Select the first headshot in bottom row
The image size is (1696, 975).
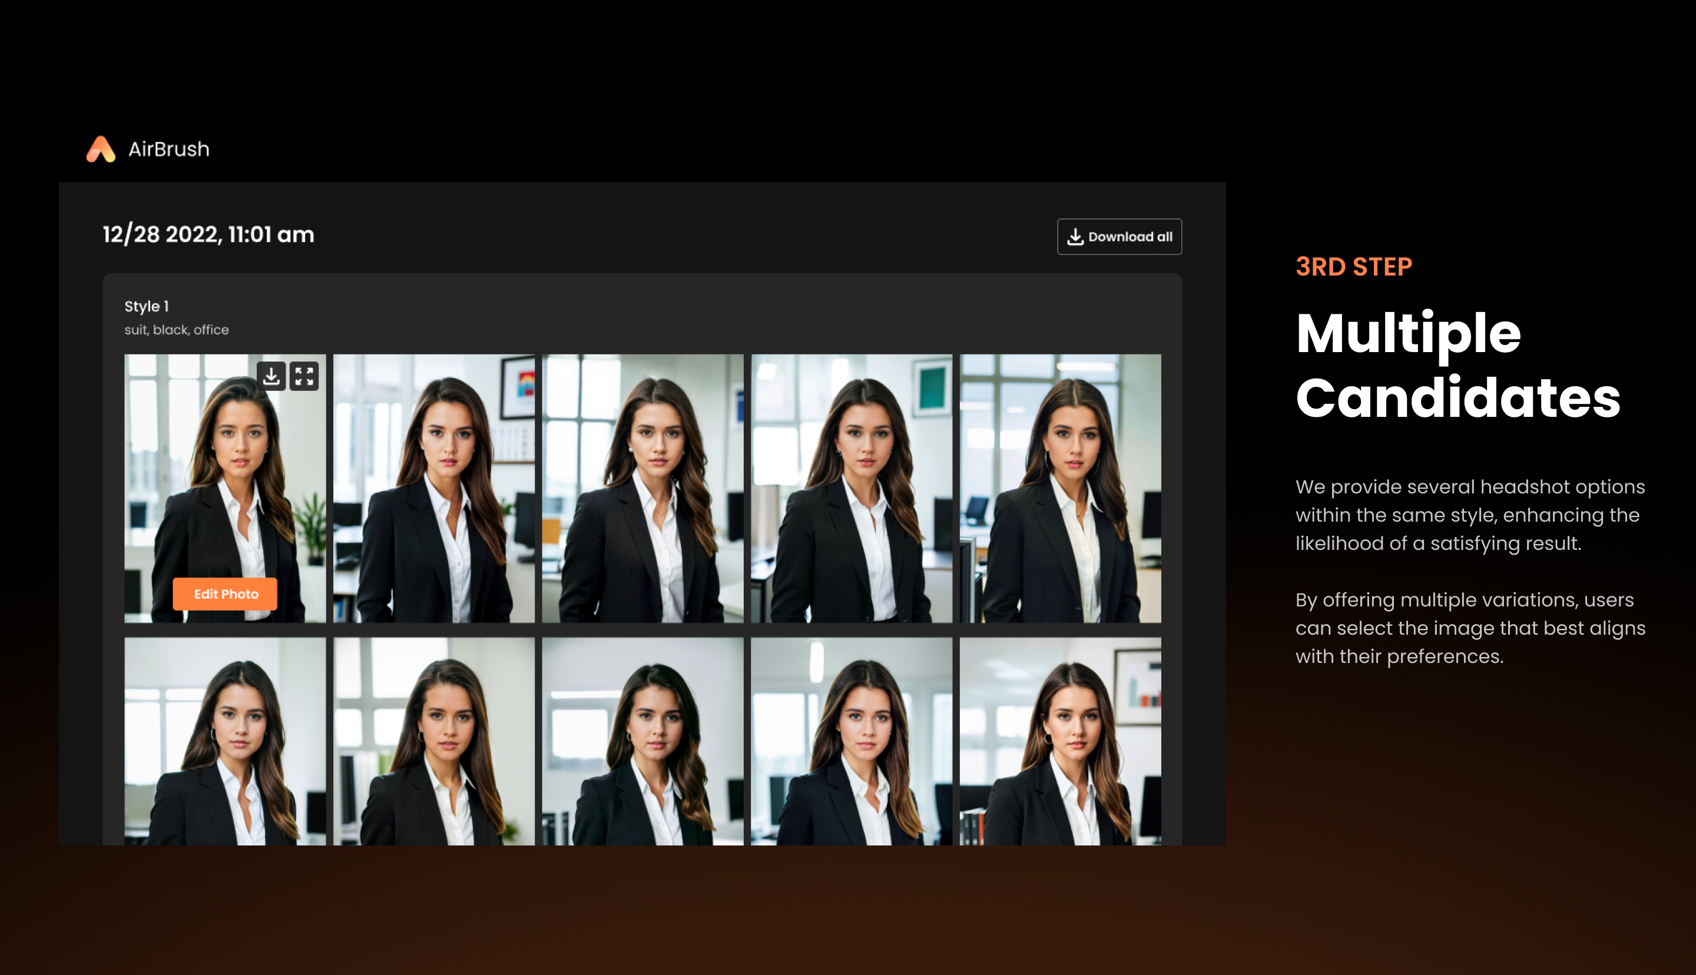coord(225,741)
